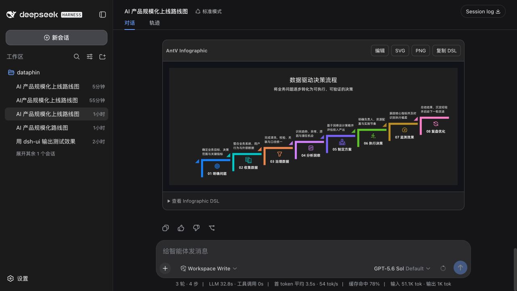The image size is (517, 291).
Task: Click the branch conversation icon
Action: tap(212, 228)
